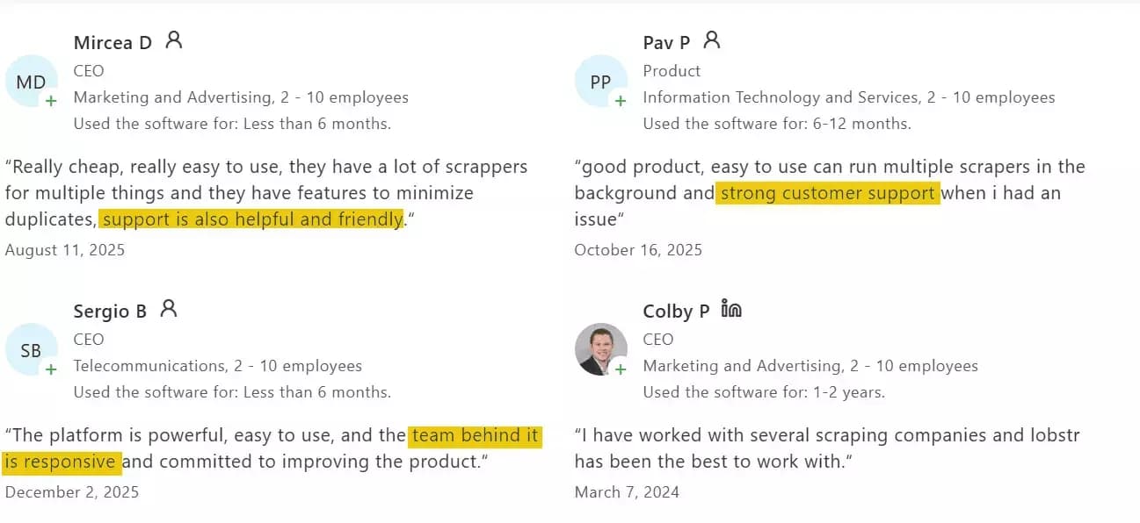Click highlighted phrase "strong customer support"
This screenshot has width=1140, height=523.
point(827,193)
